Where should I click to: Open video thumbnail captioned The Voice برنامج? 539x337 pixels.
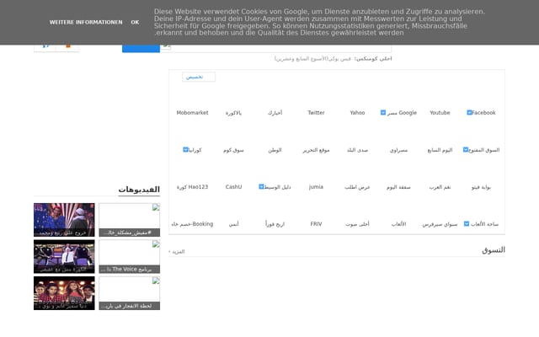tap(129, 256)
